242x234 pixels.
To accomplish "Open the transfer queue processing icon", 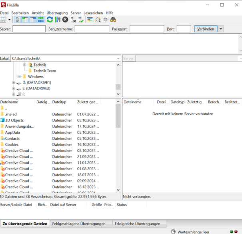I will pyautogui.click(x=58, y=20).
